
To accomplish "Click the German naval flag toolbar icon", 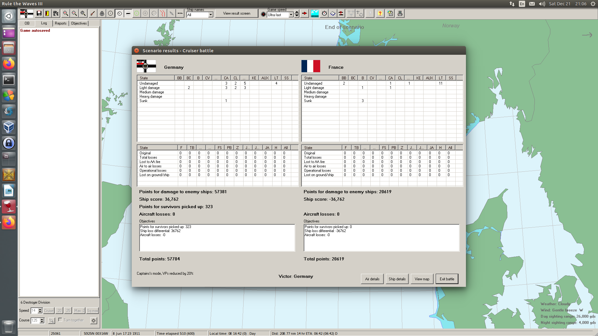I will pyautogui.click(x=26, y=13).
